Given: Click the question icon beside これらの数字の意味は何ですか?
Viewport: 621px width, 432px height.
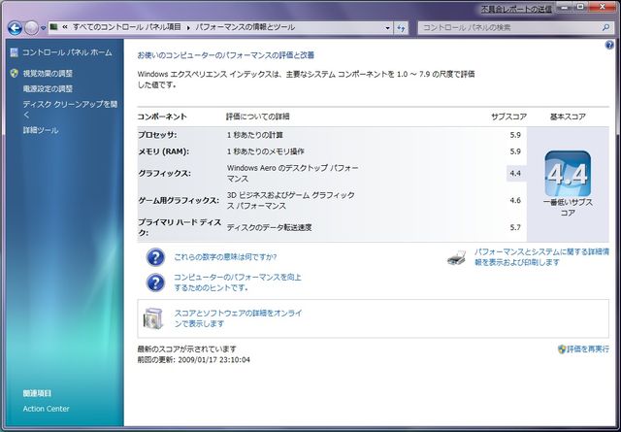Looking at the screenshot, I should coord(155,257).
